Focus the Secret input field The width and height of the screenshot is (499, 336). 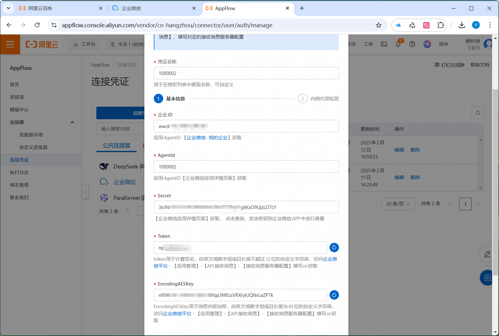click(246, 207)
